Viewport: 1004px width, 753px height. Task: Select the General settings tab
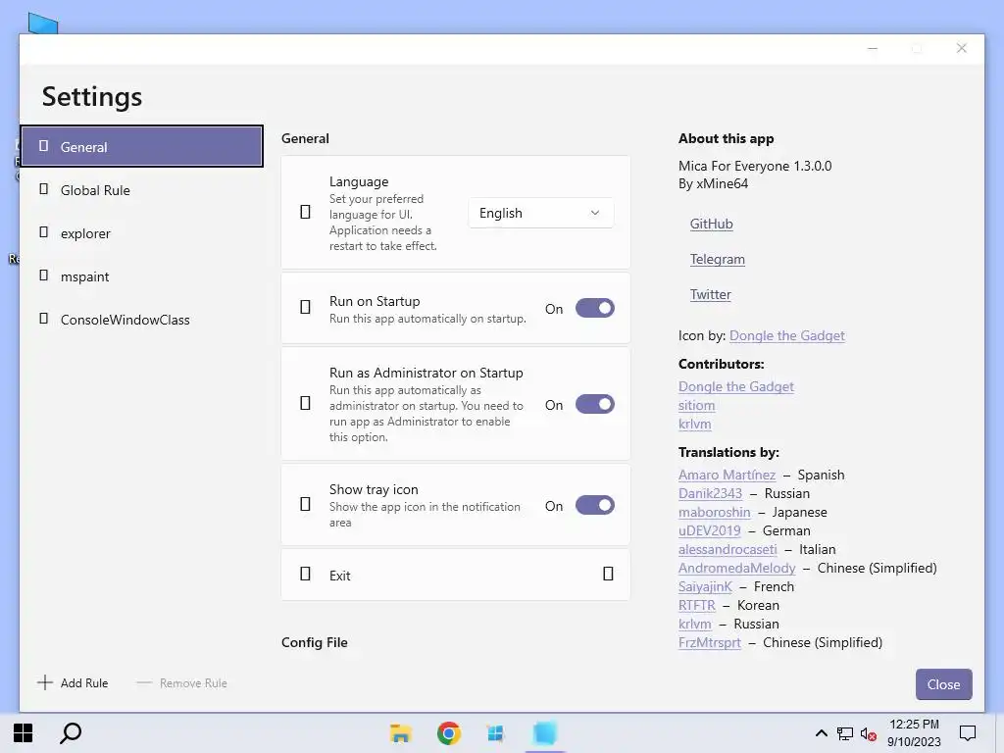pyautogui.click(x=141, y=147)
